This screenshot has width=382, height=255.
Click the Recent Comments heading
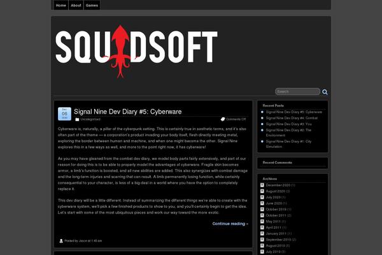277,163
